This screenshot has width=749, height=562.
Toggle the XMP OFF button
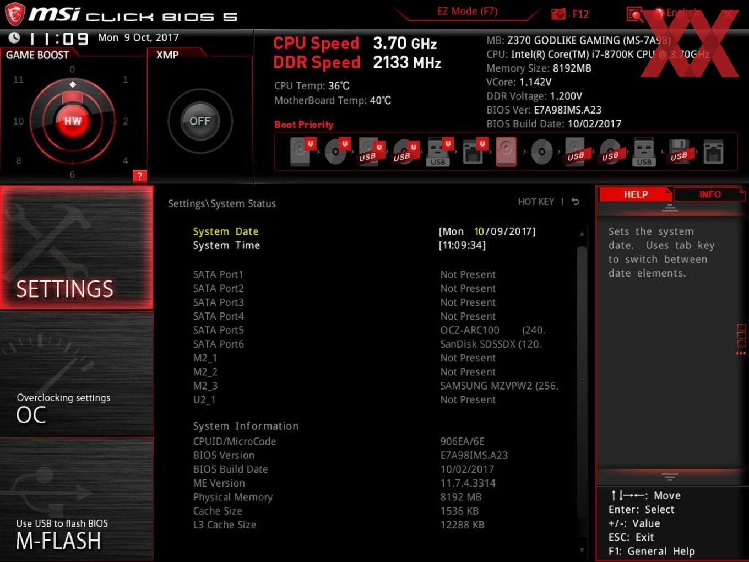click(x=200, y=121)
